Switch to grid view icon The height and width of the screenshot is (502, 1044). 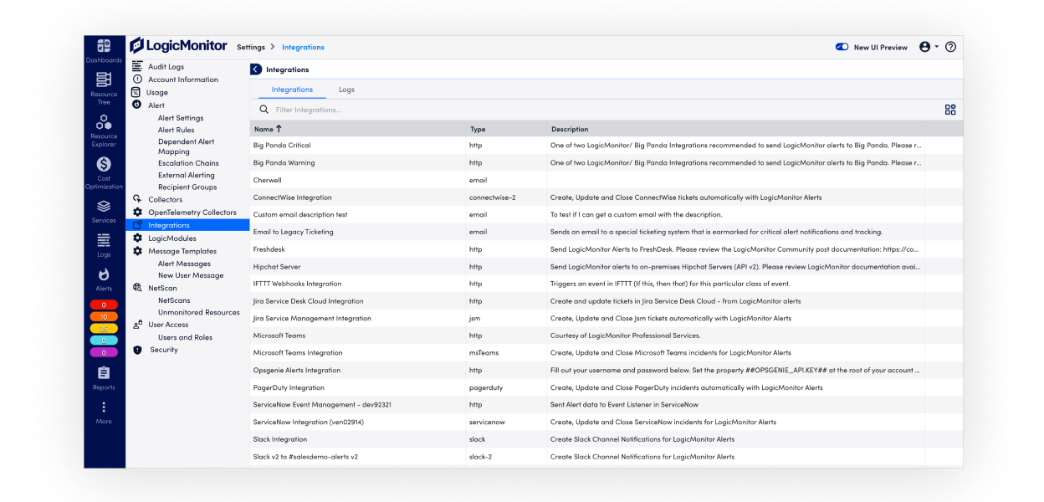949,110
